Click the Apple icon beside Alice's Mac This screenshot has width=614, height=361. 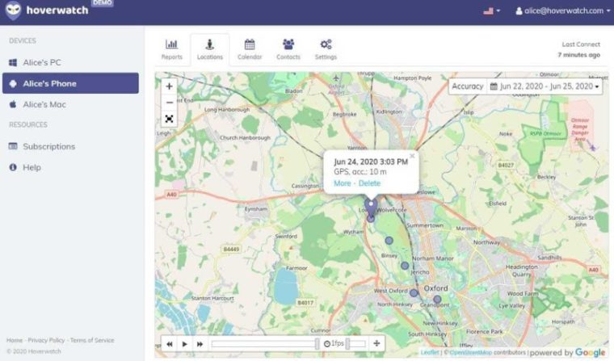13,104
